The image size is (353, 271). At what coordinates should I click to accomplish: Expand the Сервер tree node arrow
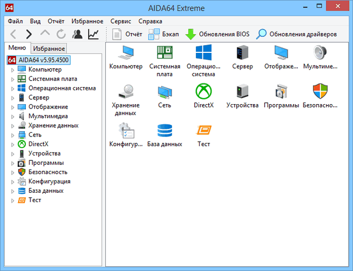tap(13, 98)
